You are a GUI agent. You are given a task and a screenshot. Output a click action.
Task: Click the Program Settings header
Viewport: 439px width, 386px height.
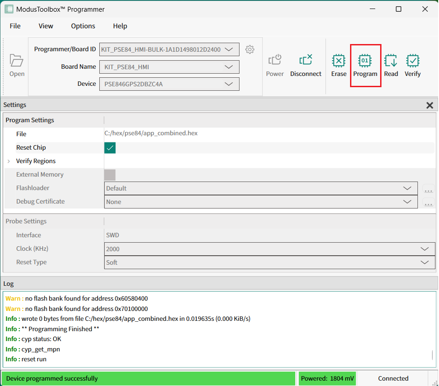[30, 120]
